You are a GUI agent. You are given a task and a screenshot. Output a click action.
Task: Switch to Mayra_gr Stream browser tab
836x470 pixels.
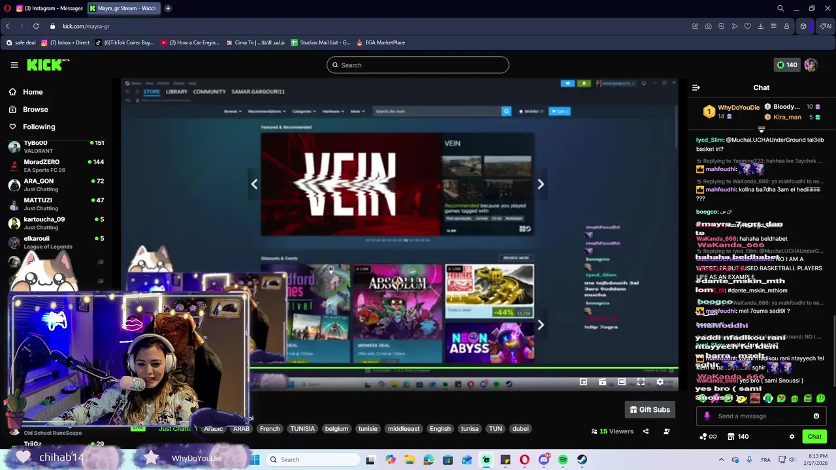(x=124, y=8)
